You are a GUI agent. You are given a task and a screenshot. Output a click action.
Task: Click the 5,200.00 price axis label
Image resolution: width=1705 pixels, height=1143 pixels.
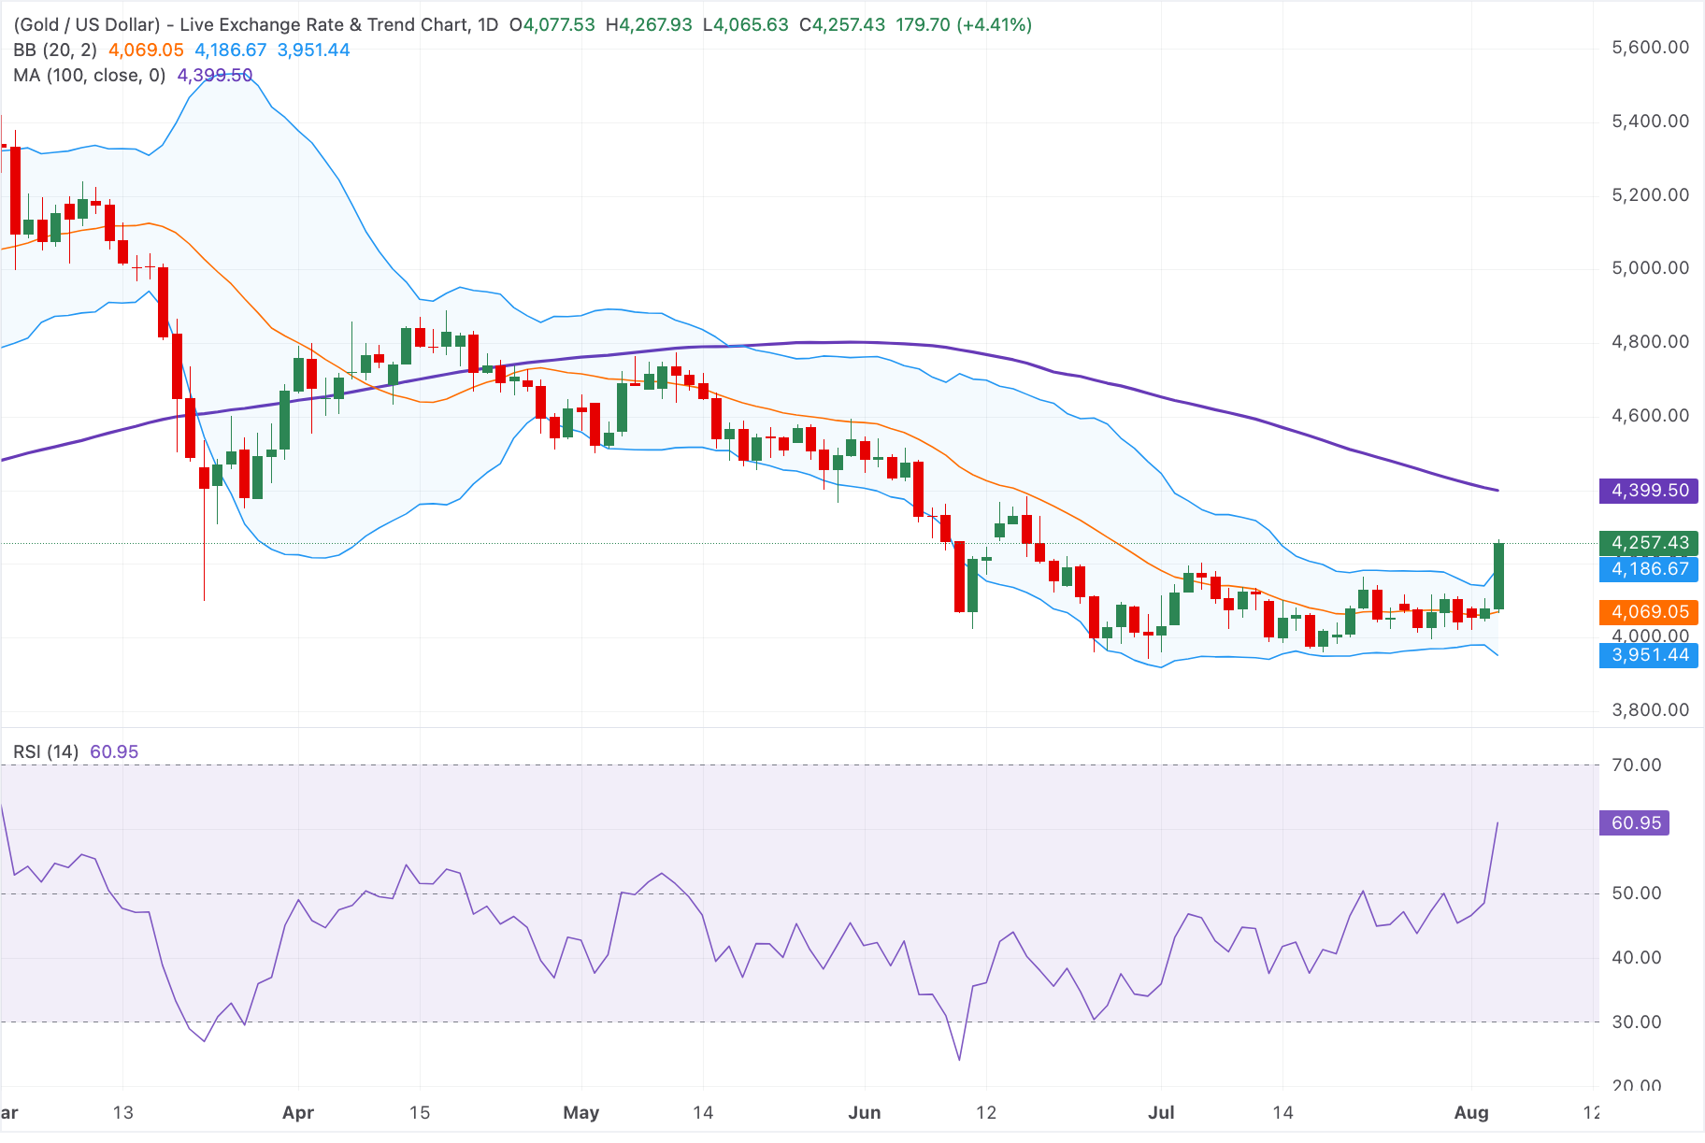pyautogui.click(x=1650, y=195)
